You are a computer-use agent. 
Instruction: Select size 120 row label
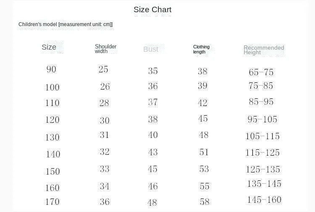point(52,120)
